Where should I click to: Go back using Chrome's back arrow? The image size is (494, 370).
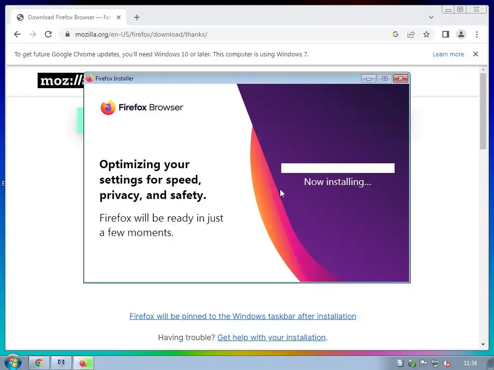pyautogui.click(x=17, y=34)
